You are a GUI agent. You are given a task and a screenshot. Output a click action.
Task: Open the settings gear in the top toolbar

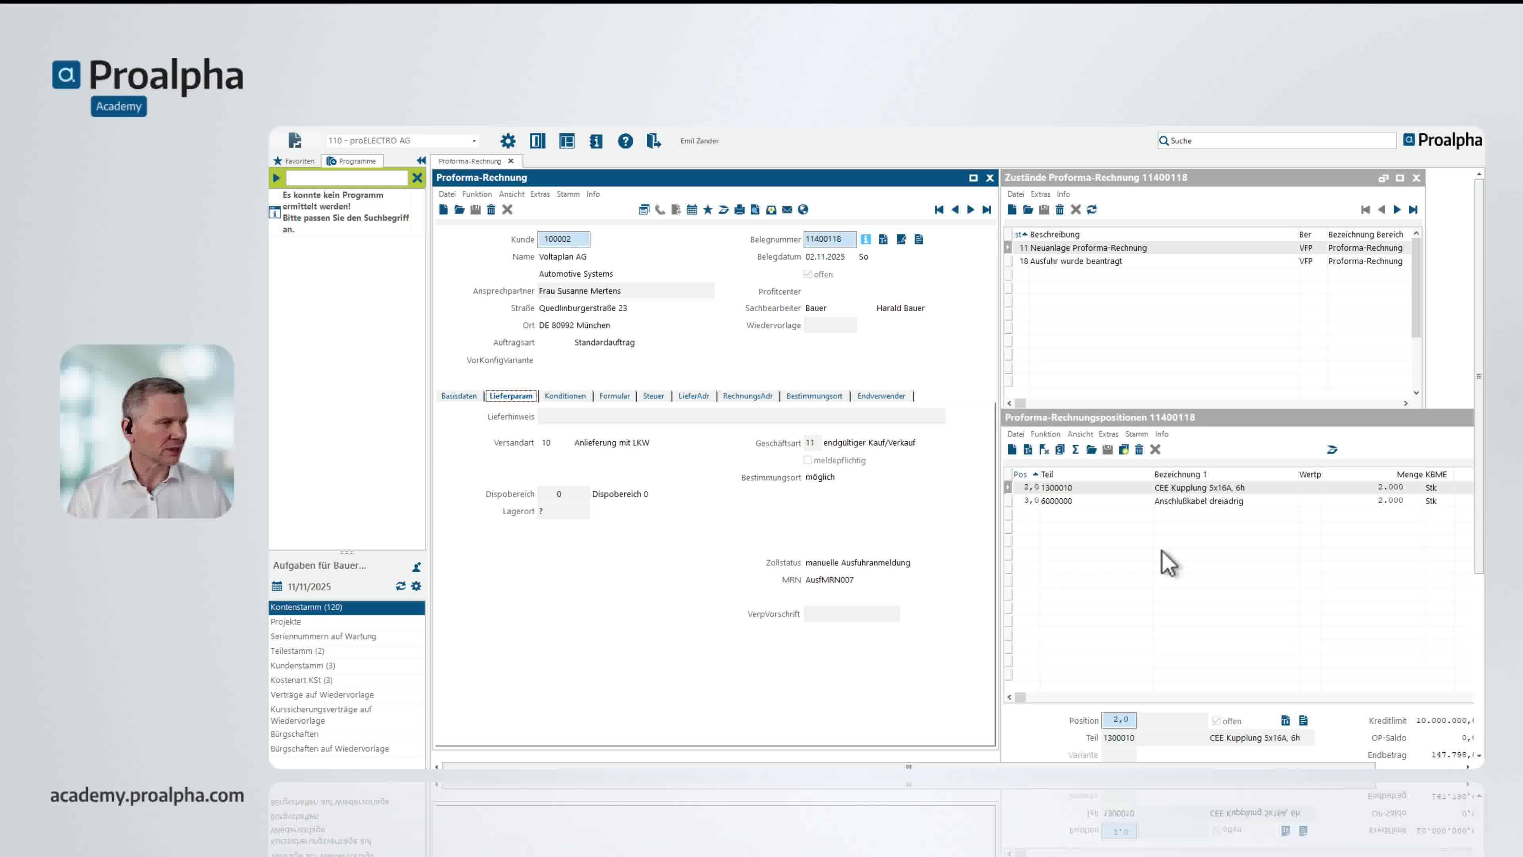507,141
